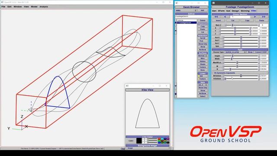Open the Model menu
Image resolution: width=277 pixels, height=156 pixels.
point(34,6)
